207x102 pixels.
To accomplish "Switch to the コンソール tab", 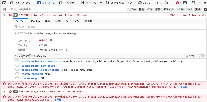I will pos(46,3).
